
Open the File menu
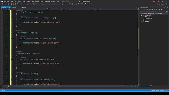point(5,1)
